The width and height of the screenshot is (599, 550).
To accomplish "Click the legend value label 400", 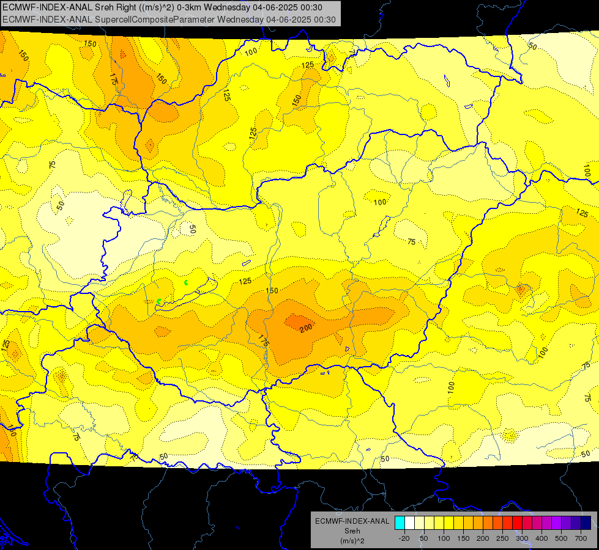I will click(541, 538).
